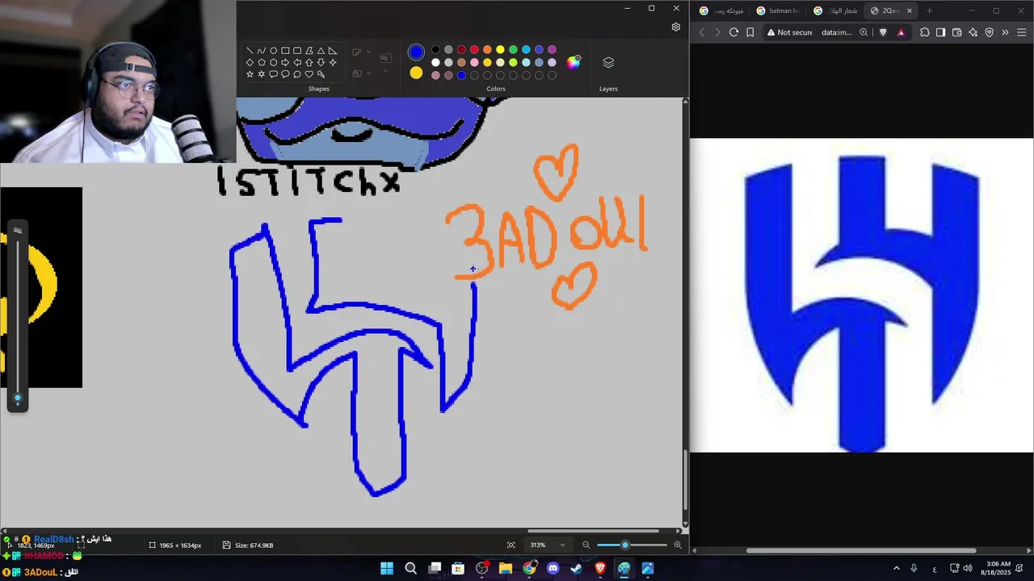Pick the black palette color
The image size is (1034, 581).
click(x=435, y=50)
